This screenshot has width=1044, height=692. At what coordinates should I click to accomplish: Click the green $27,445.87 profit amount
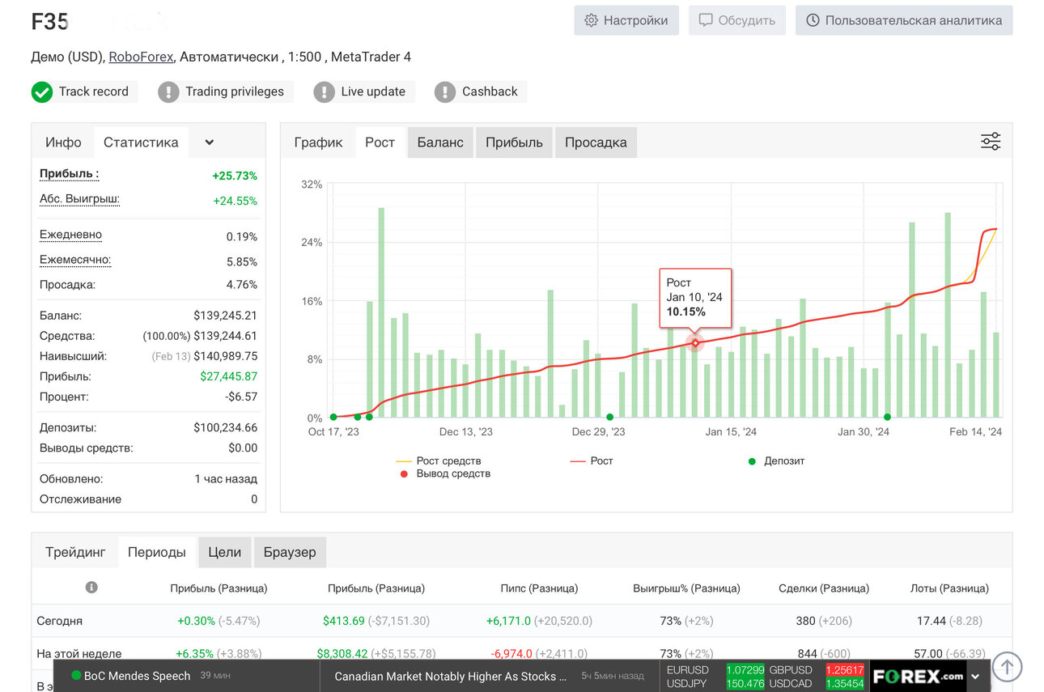tap(228, 376)
